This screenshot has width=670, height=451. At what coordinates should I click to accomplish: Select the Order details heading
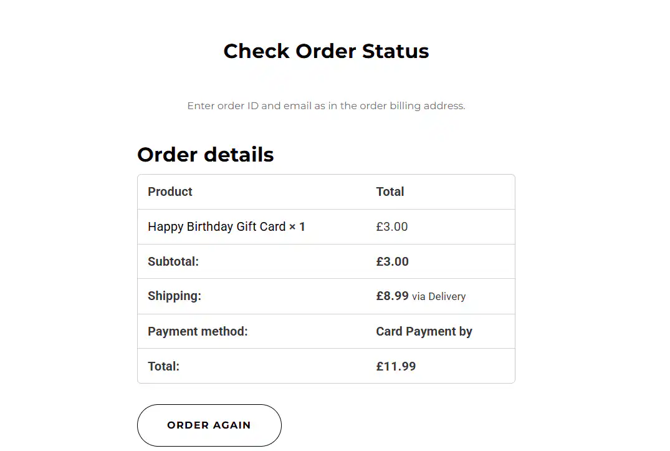pos(205,155)
